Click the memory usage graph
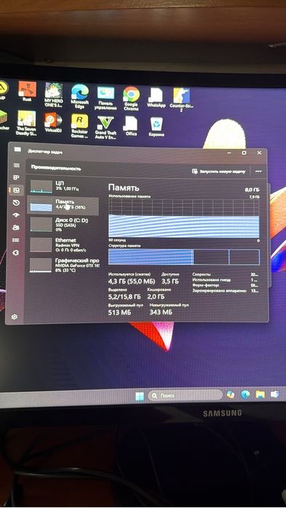 tap(184, 218)
